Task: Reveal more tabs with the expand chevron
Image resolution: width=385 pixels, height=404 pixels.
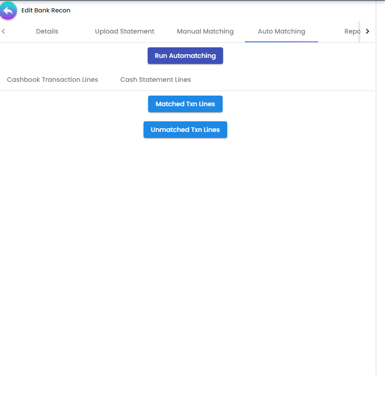Action: coord(367,31)
